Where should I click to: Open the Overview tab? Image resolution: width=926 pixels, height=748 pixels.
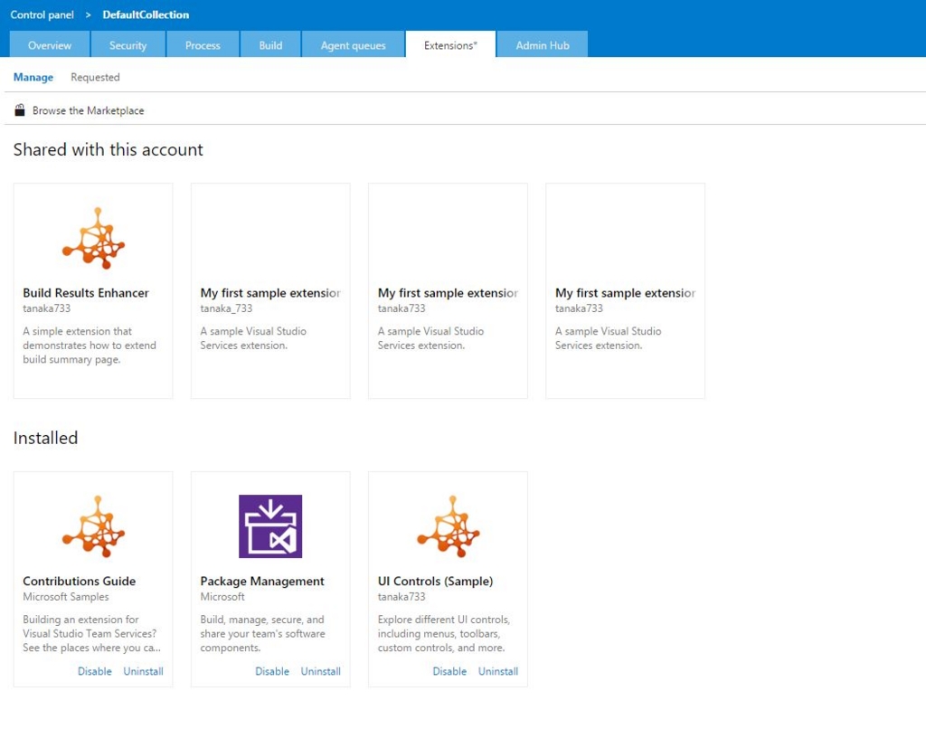50,44
